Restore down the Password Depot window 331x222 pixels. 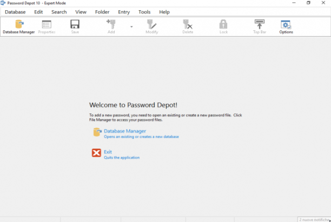click(309, 3)
